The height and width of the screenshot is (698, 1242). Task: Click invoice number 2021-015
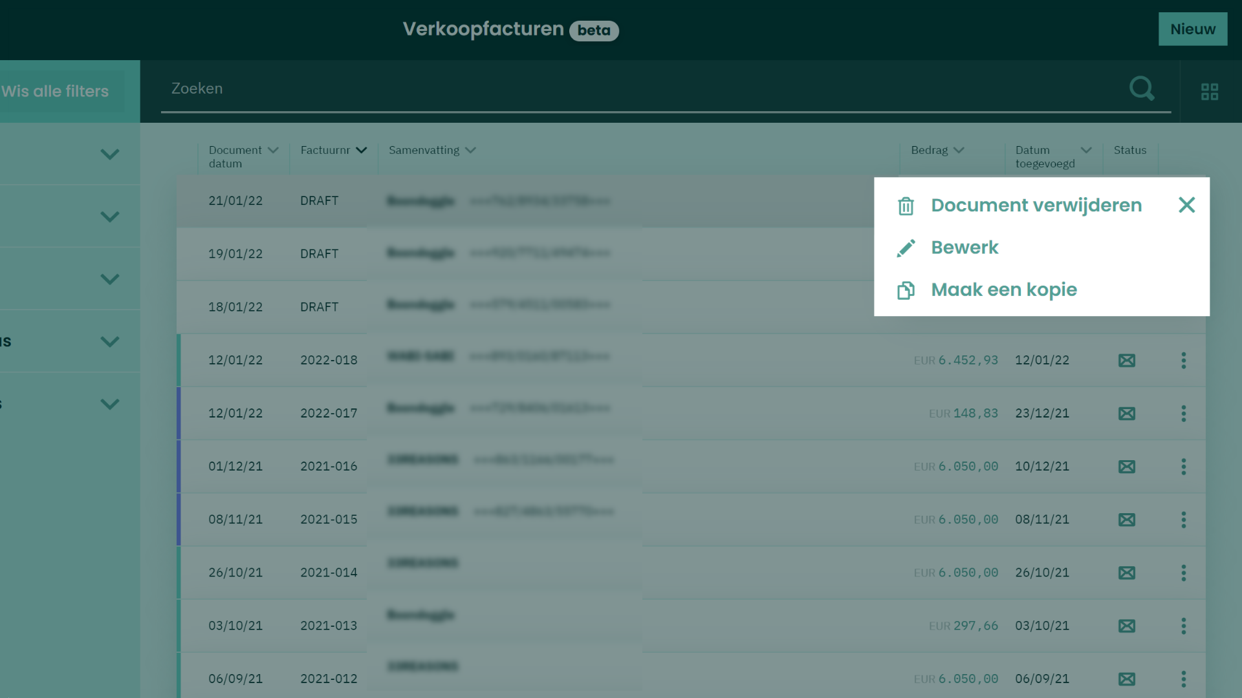329,519
